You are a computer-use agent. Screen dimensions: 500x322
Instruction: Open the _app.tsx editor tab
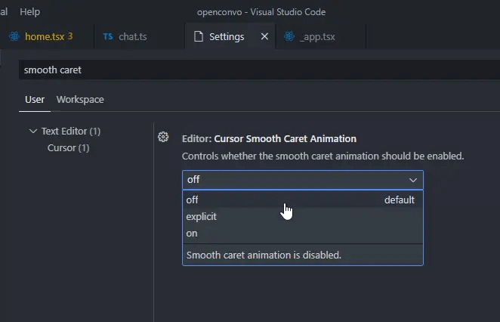[317, 36]
